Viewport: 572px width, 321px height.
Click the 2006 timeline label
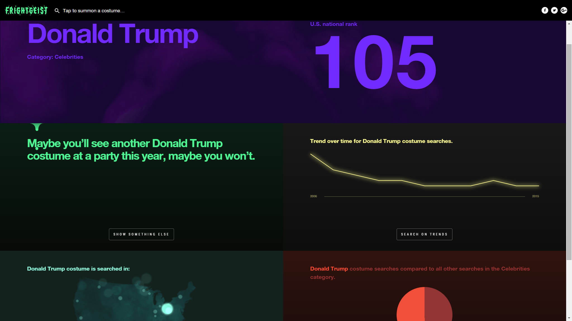[313, 196]
